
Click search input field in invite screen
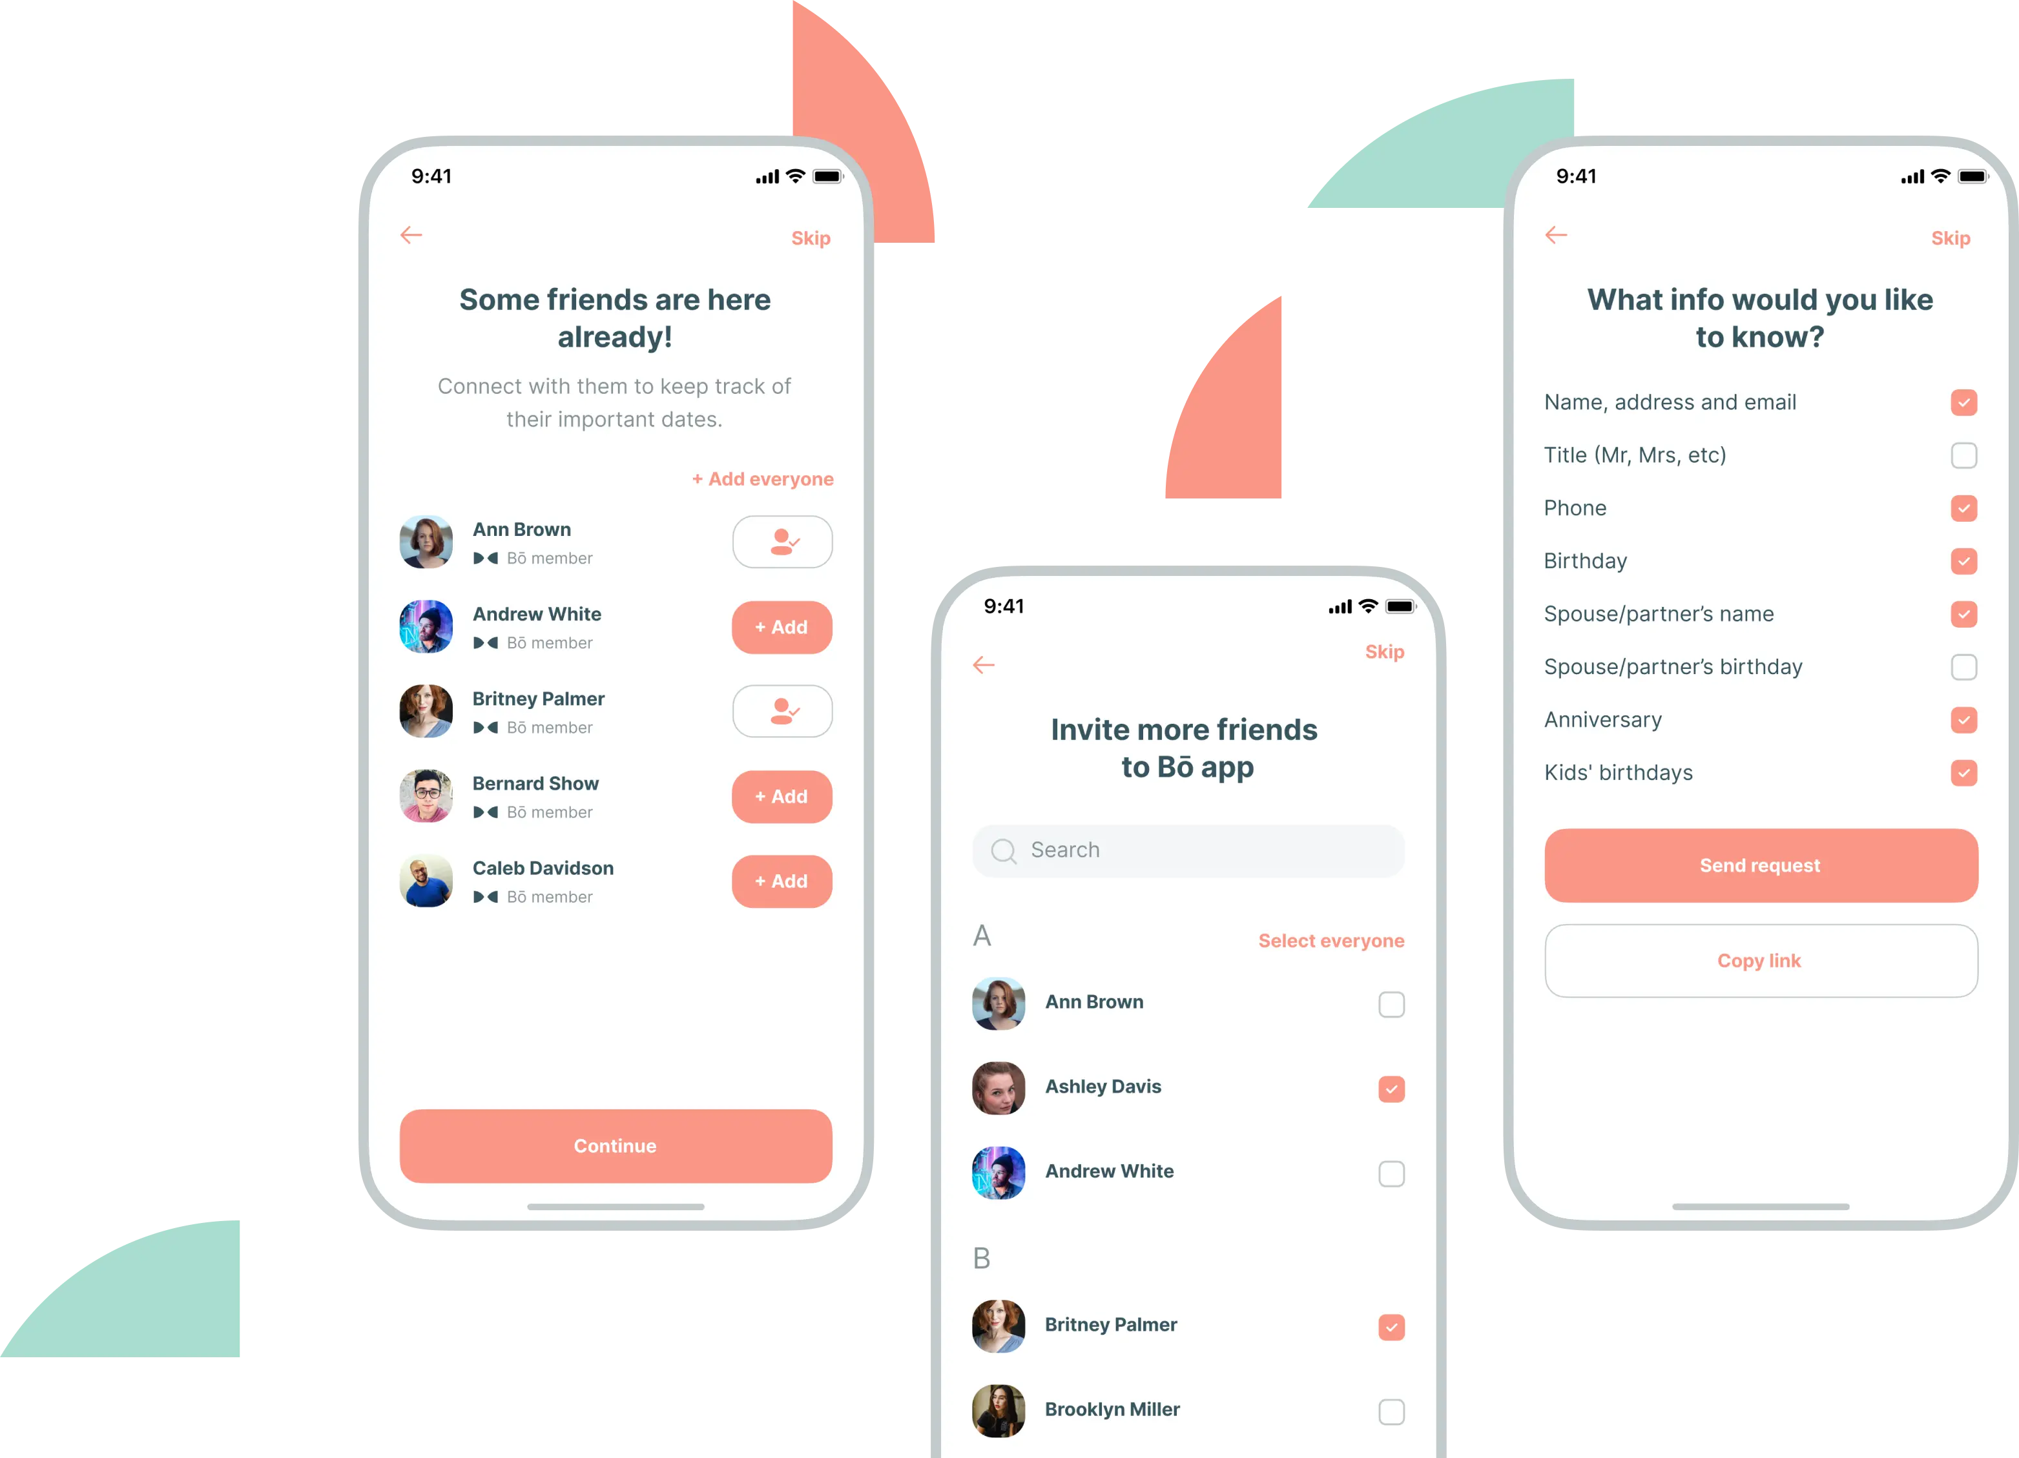(x=1185, y=850)
